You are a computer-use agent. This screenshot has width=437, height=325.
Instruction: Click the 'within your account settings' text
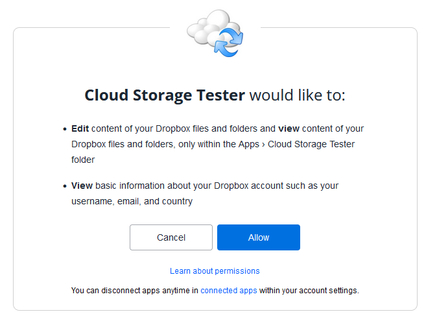309,291
